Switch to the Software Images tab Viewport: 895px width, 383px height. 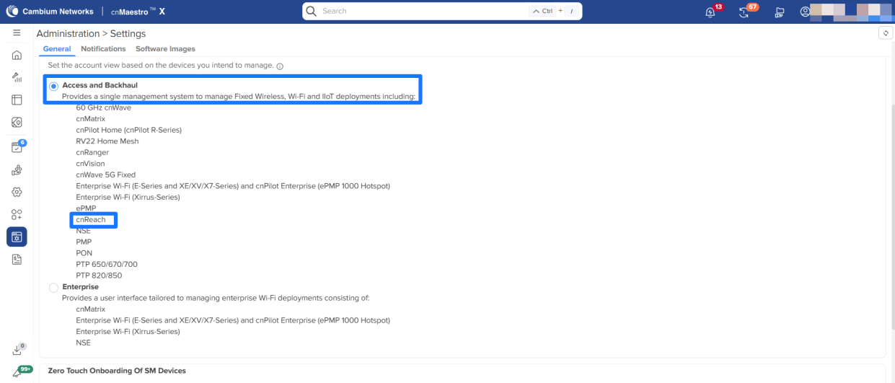(165, 49)
